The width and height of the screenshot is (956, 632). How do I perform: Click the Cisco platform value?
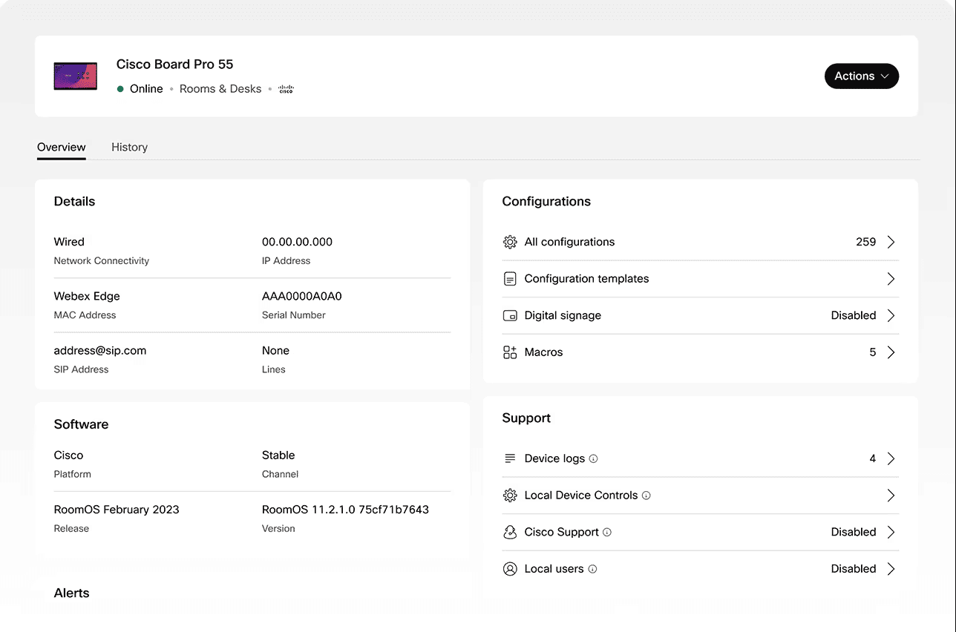click(68, 455)
